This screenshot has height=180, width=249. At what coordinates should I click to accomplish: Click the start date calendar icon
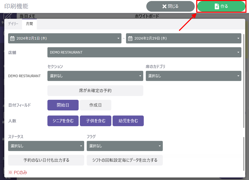point(12,39)
